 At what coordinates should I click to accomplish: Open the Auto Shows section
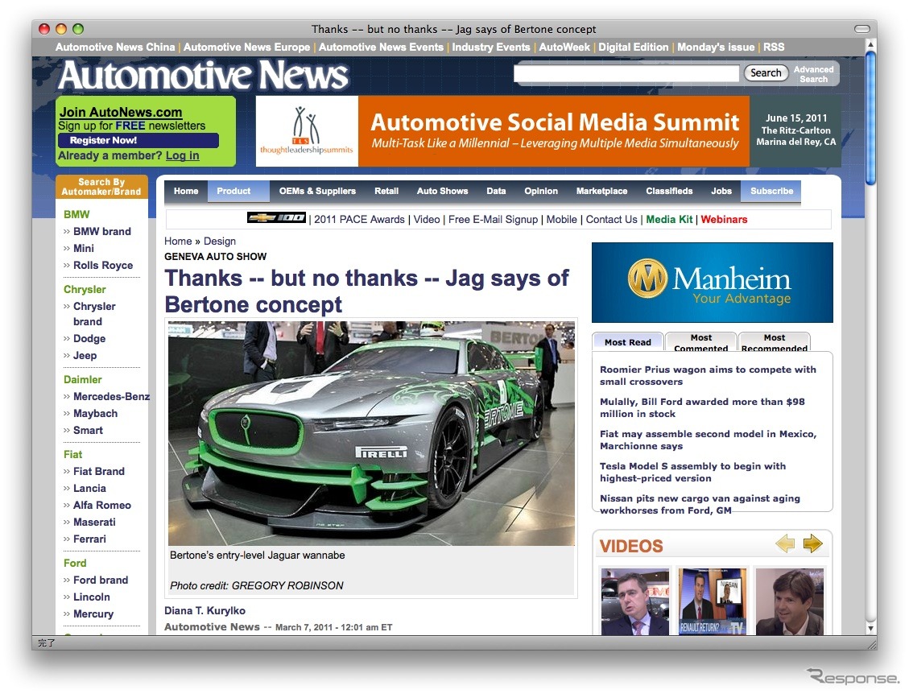click(x=442, y=192)
